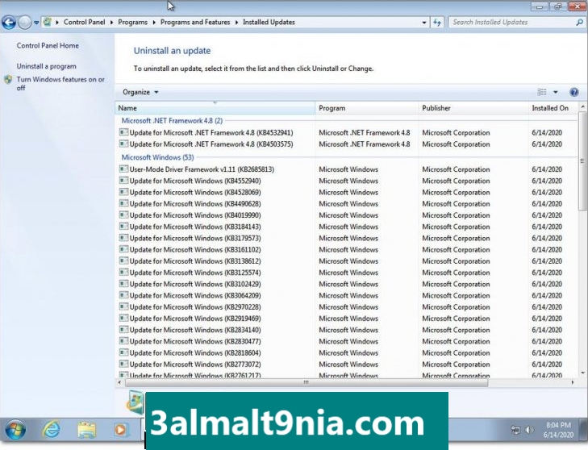
Task: Click the icon of update KB4528069
Action: point(123,192)
